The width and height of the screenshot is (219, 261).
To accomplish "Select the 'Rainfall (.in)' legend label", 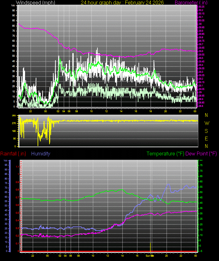I will click(x=13, y=154).
